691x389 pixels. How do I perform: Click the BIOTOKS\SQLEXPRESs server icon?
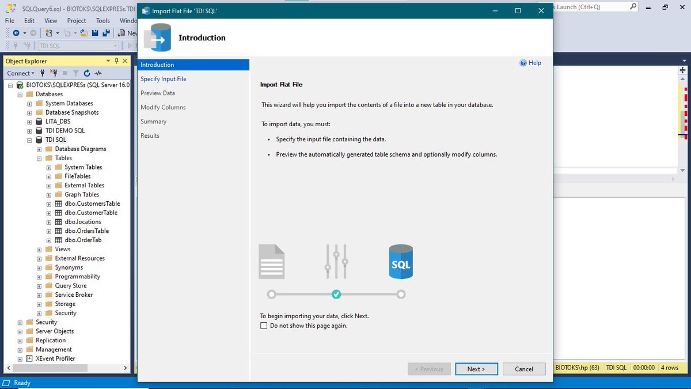[x=21, y=85]
